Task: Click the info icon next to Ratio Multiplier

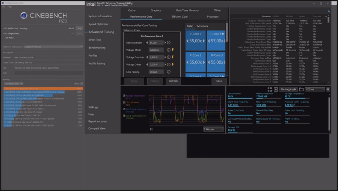Action: point(169,43)
